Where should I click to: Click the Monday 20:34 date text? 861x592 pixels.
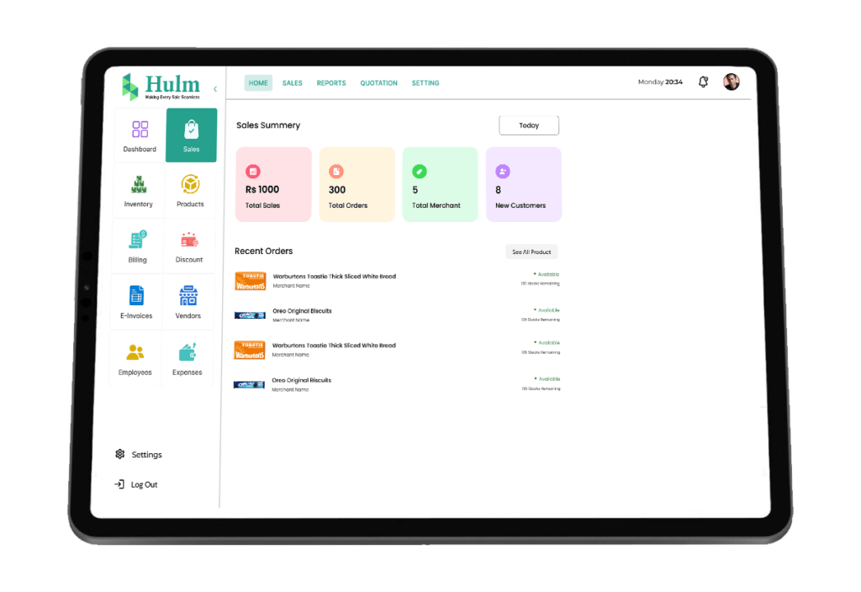[x=660, y=82]
